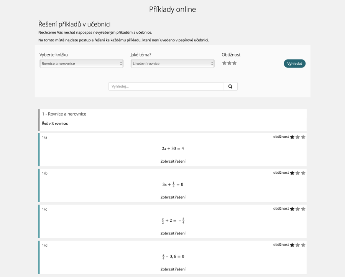Show solution for exercise 1/b
The height and width of the screenshot is (277, 345).
coord(173,197)
